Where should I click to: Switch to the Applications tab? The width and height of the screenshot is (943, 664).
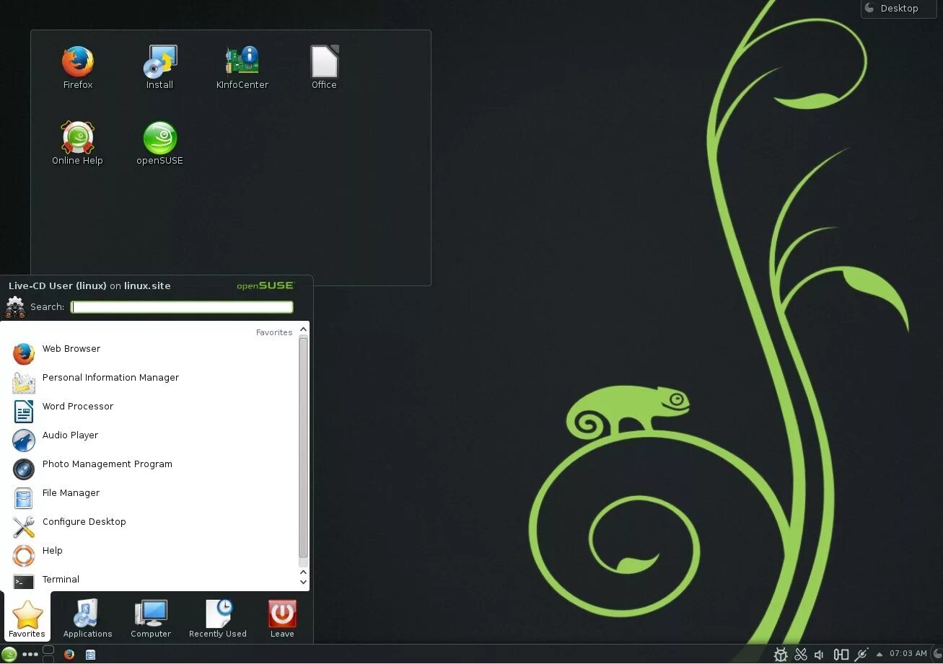click(87, 618)
